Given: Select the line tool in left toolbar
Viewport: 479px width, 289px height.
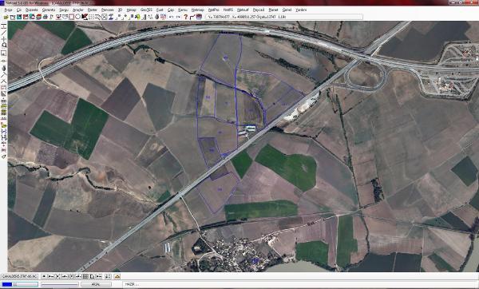Looking at the screenshot, I should tap(4, 33).
